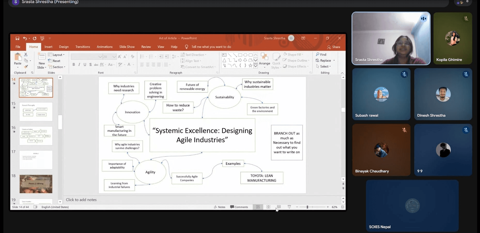Click the Cut scissors icon
Image resolution: width=480 pixels, height=233 pixels.
coord(26,55)
